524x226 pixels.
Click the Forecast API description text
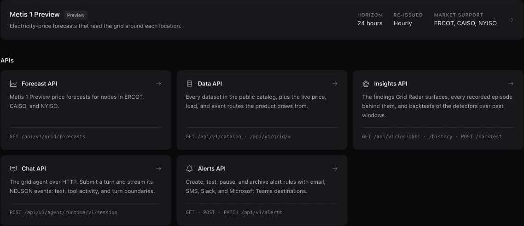[x=77, y=102]
